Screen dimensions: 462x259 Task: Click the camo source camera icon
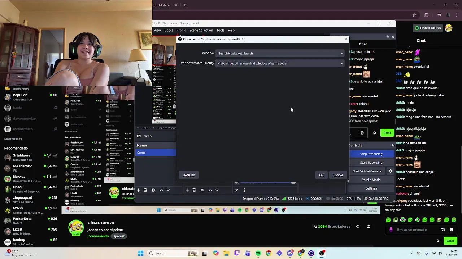coord(139,136)
